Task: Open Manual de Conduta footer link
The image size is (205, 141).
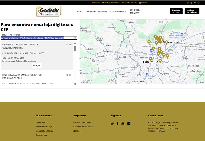Action: tap(45, 131)
